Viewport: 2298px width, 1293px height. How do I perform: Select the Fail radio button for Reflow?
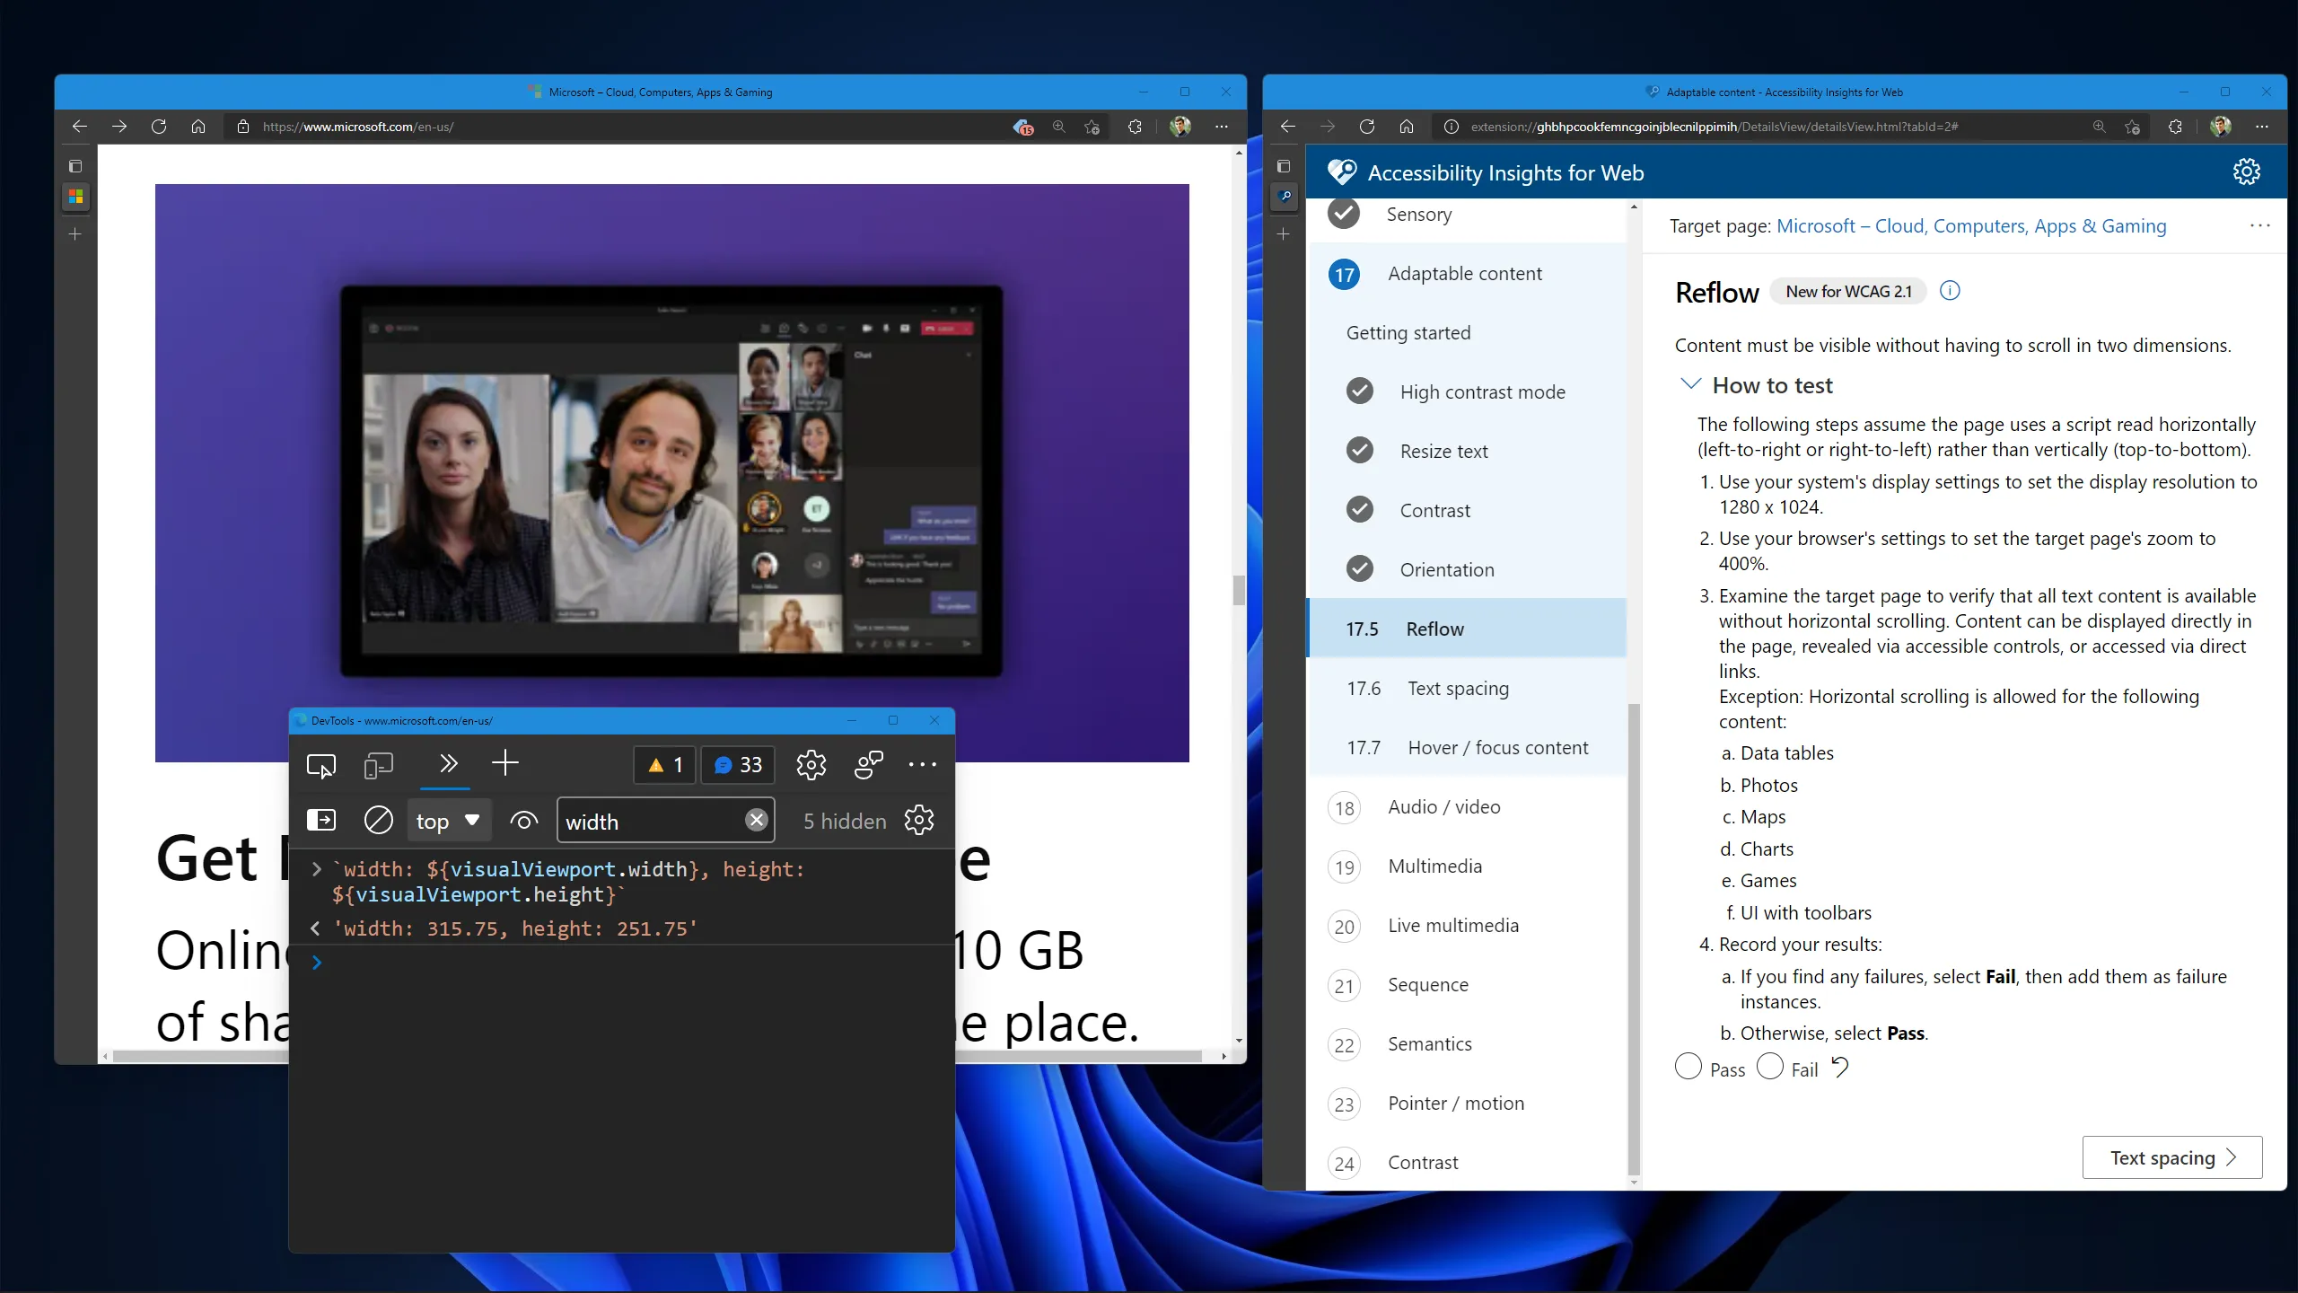(x=1768, y=1067)
